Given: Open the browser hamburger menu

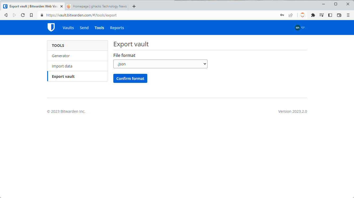Looking at the screenshot, I should tap(348, 15).
